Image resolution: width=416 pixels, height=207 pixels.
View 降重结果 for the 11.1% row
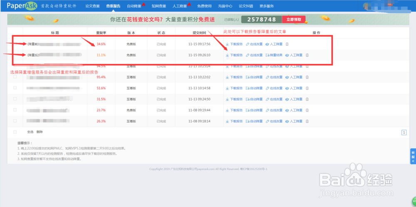click(x=274, y=55)
